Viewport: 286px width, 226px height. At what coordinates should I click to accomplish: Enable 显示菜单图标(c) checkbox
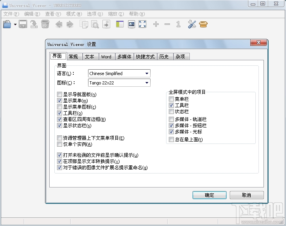[x=59, y=107]
